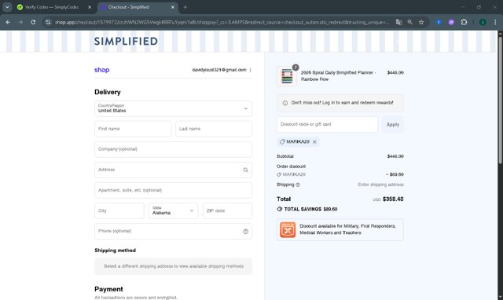
Task: Expand the Country/Region dropdown
Action: [173, 108]
